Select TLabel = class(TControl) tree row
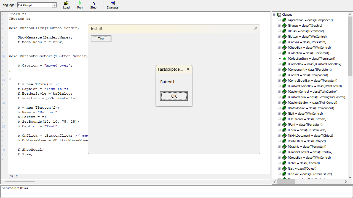 pyautogui.click(x=304, y=163)
